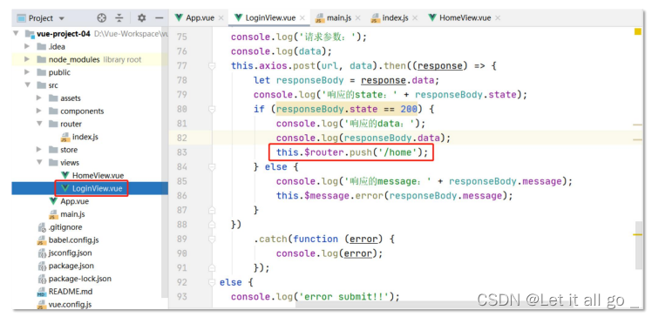Click the file icon beside .gitignore
652x317 pixels.
[x=41, y=227]
